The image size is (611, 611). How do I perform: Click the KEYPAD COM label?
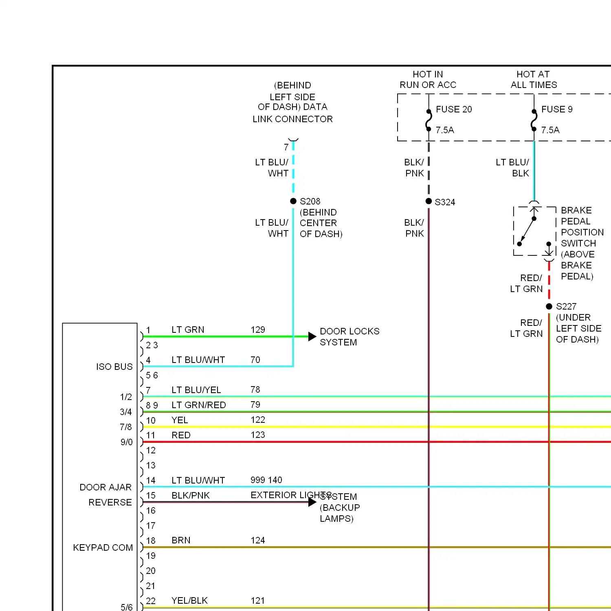103,547
